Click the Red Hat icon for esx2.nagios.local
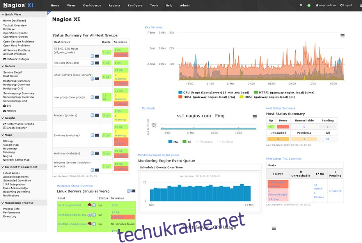Image resolution: width=362 pixels, height=243 pixels. [x=90, y=205]
